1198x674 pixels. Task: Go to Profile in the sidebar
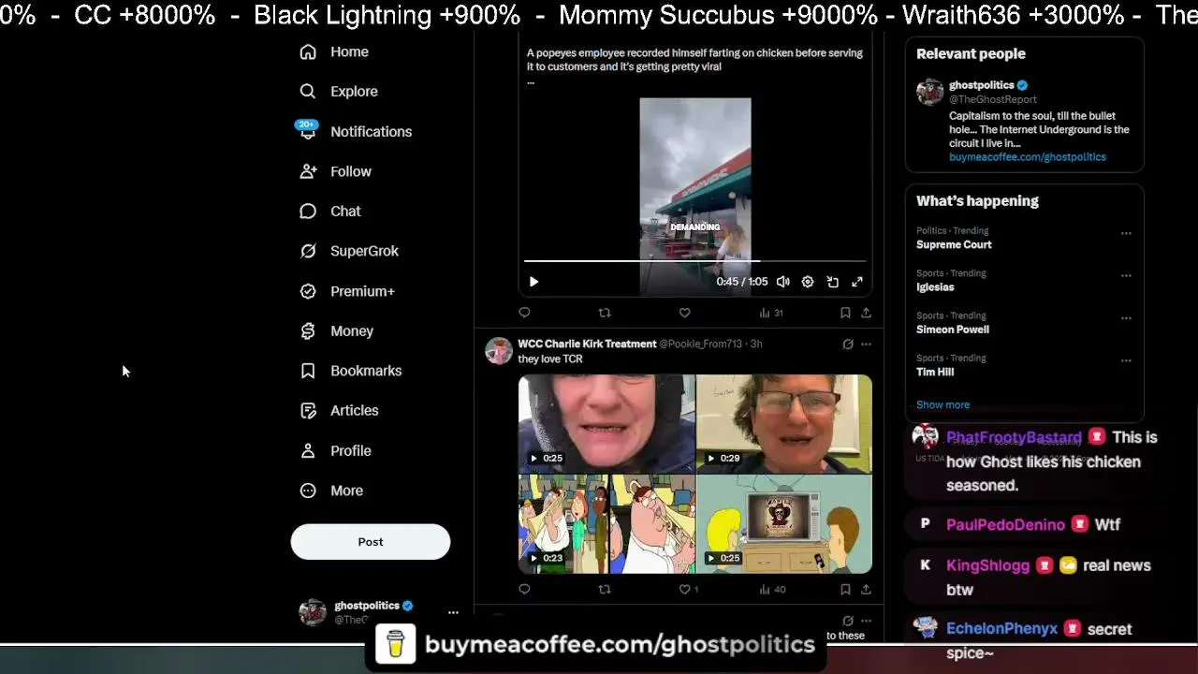pyautogui.click(x=336, y=451)
